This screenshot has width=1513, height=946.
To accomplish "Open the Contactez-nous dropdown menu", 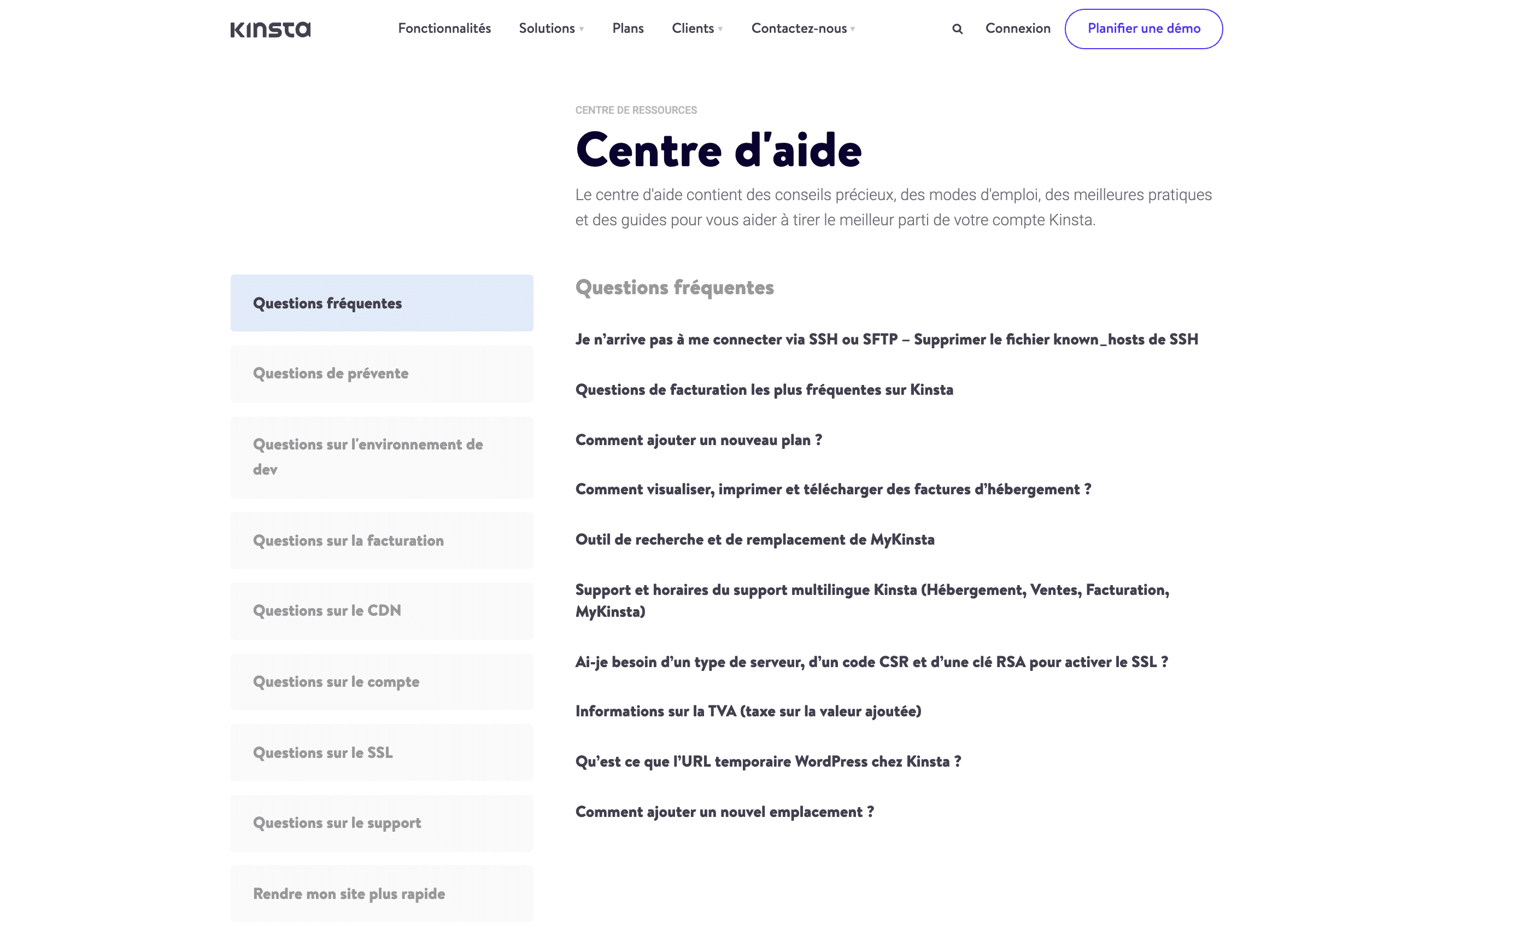I will point(804,28).
